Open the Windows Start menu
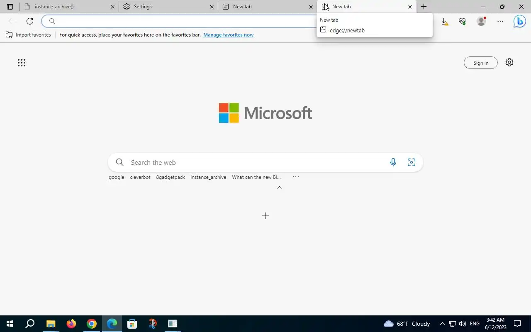531x332 pixels. click(x=10, y=324)
